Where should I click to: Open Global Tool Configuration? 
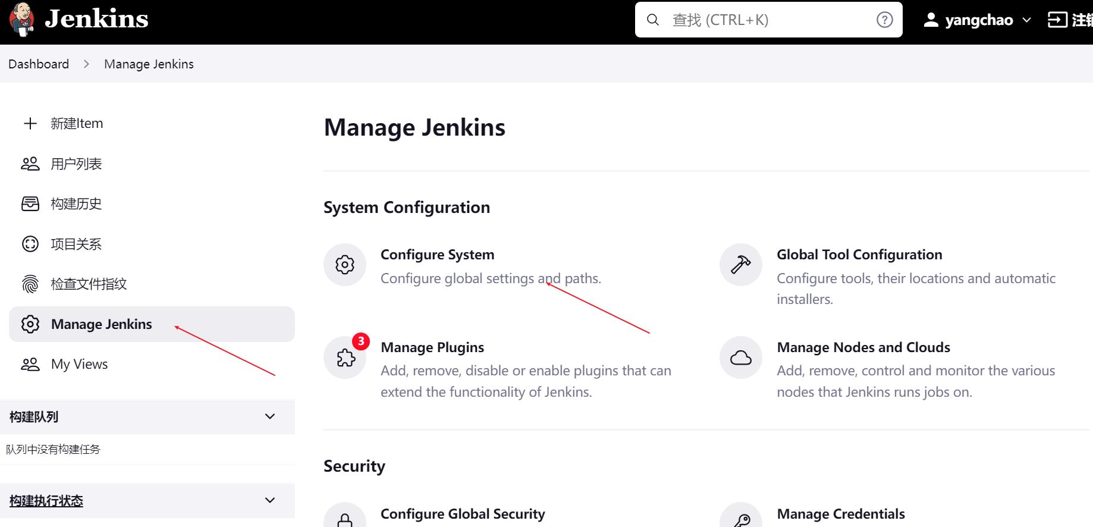[x=859, y=255]
